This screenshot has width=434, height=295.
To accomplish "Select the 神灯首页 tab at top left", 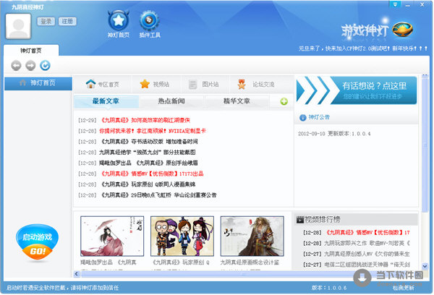I will point(31,51).
